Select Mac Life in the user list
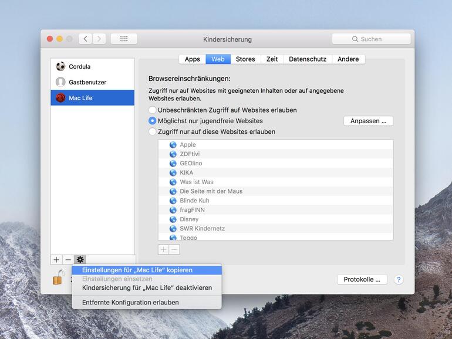Viewport: 452px width, 339px height. [x=93, y=98]
